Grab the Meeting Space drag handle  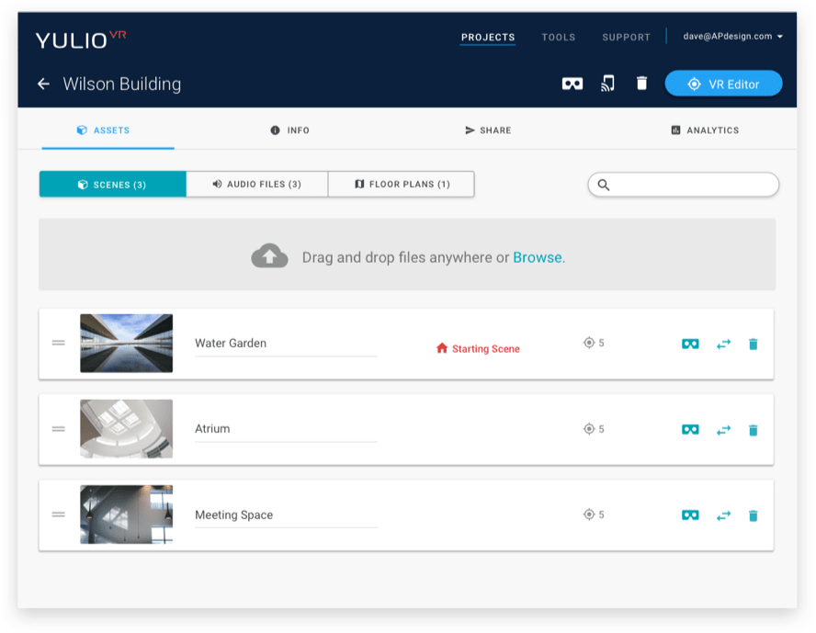click(58, 514)
